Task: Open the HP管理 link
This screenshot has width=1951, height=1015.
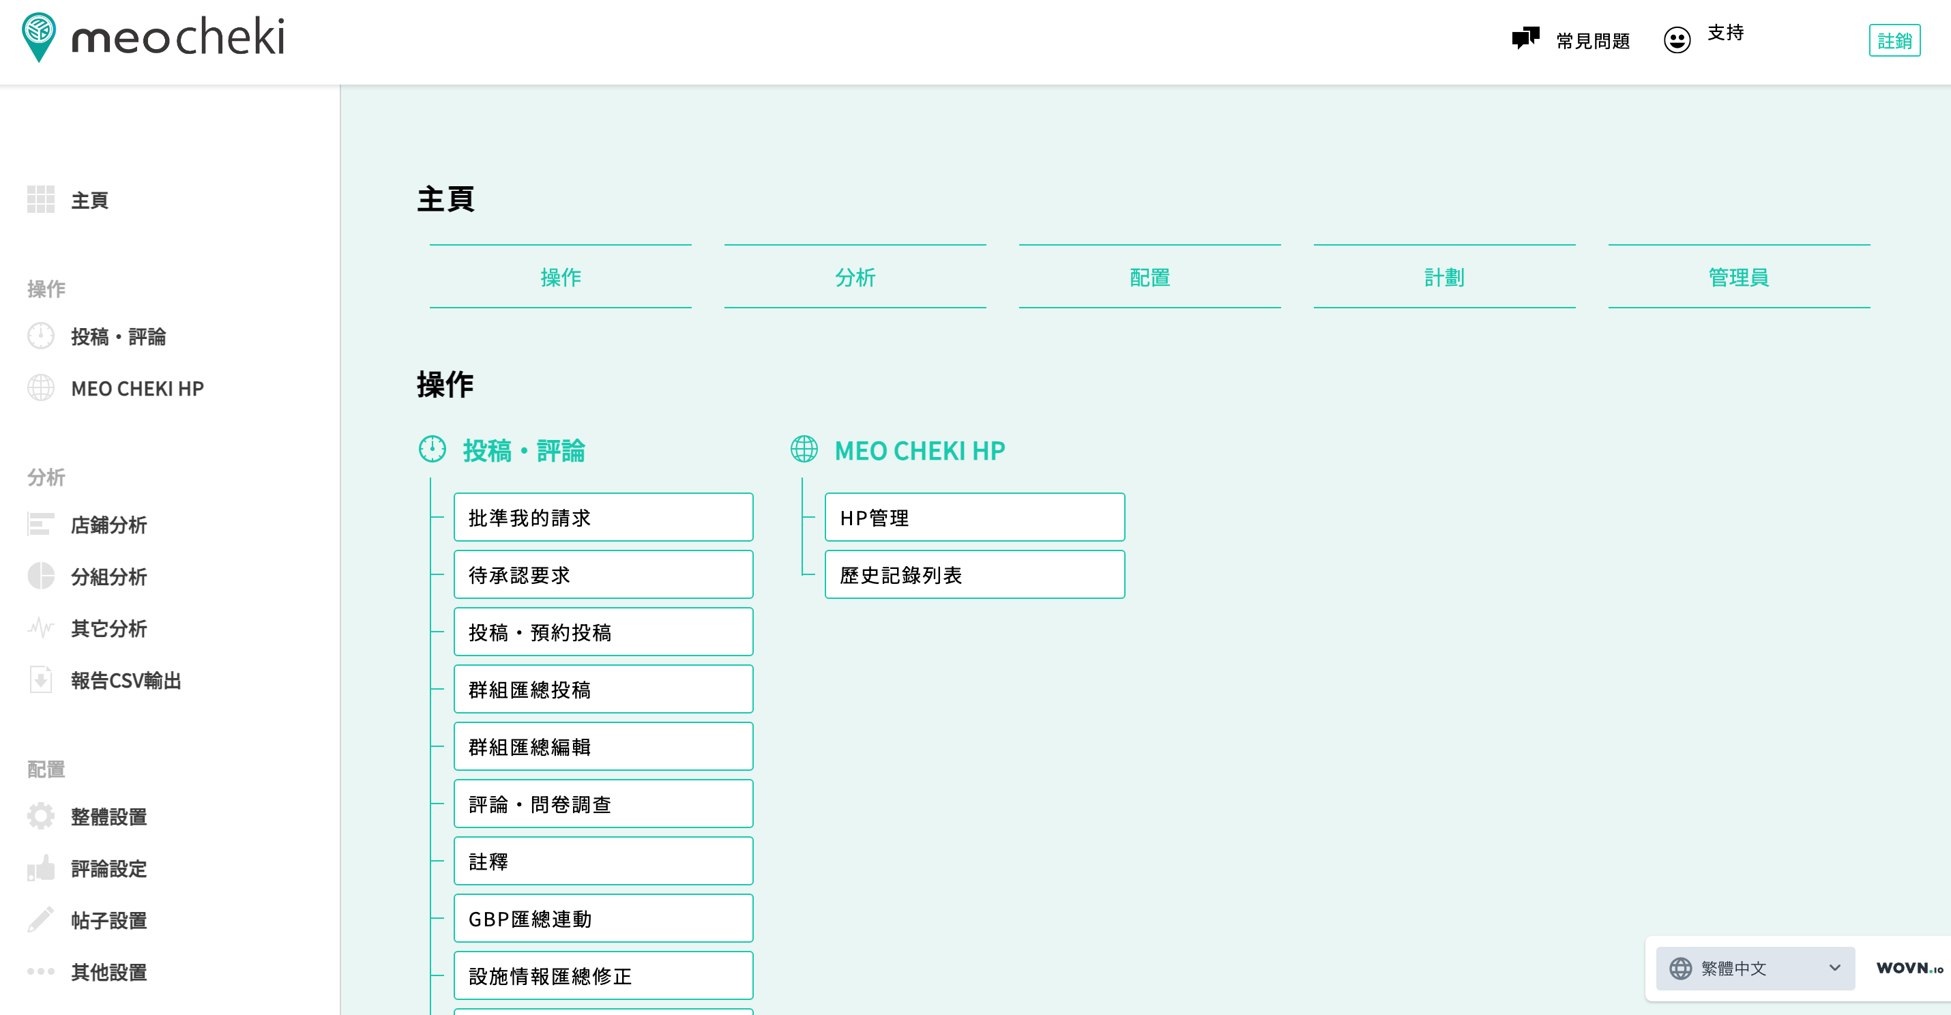Action: [x=974, y=517]
